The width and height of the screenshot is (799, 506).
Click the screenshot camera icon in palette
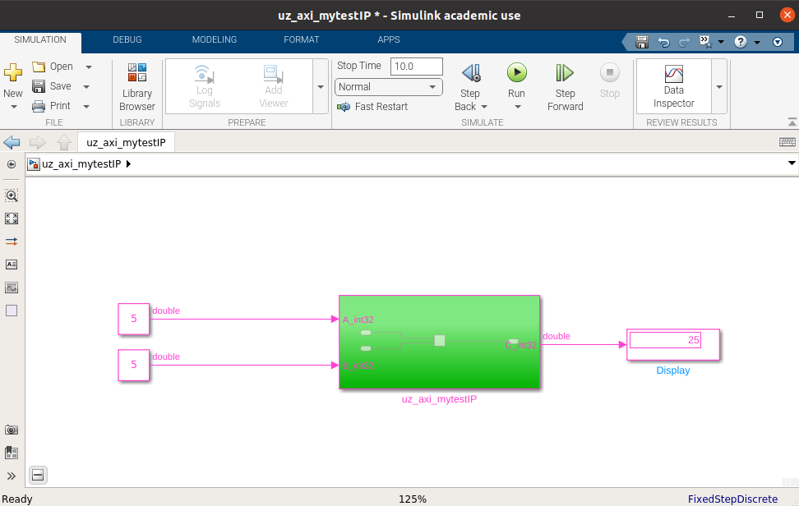coord(12,430)
